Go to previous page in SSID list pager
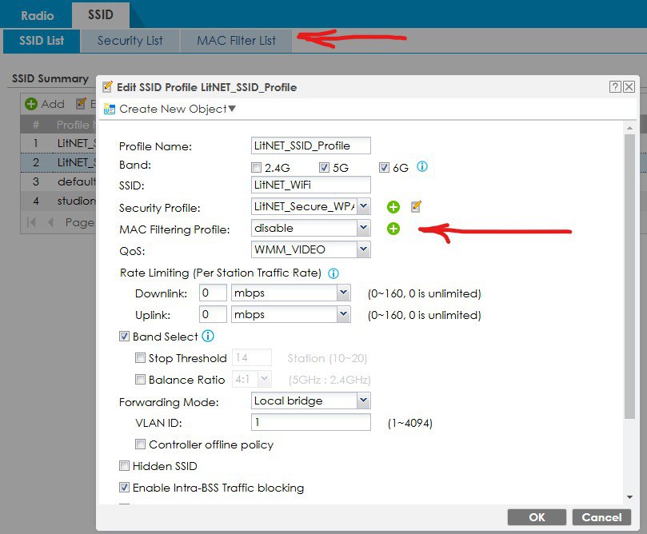This screenshot has width=647, height=534. [x=50, y=222]
